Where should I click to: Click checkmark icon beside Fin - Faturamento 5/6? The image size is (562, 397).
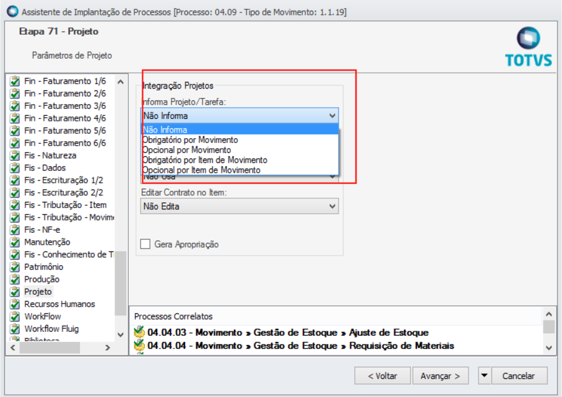point(15,131)
